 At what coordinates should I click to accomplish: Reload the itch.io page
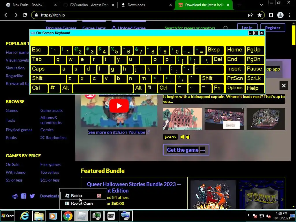pos(25,15)
